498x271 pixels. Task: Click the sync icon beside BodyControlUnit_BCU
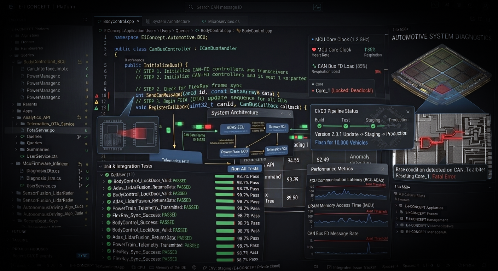click(x=80, y=62)
